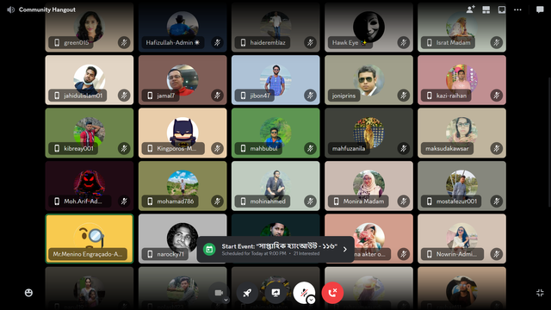
Task: Toggle the microphone mute button
Action: 304,292
